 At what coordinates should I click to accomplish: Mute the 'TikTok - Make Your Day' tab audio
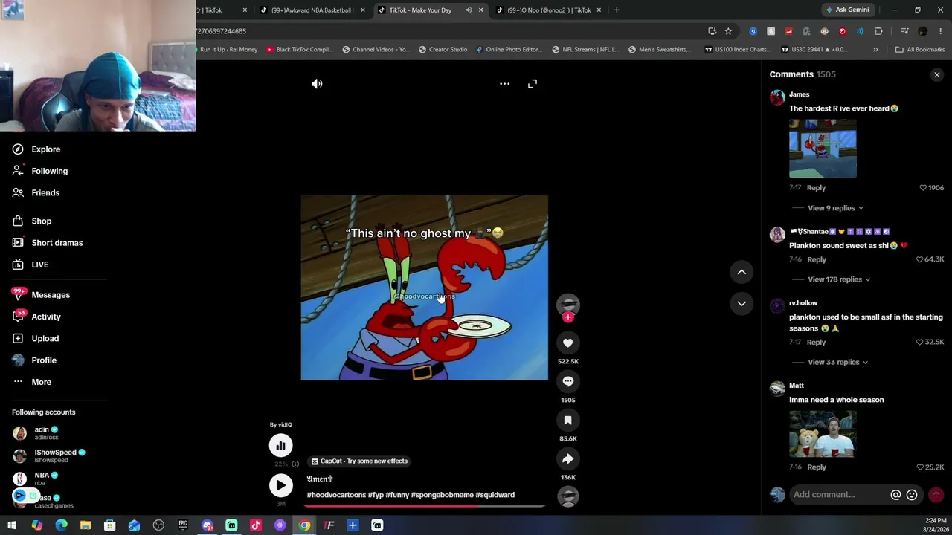coord(469,10)
